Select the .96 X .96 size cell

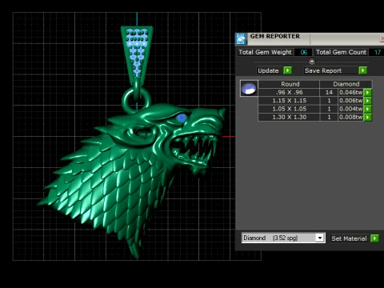289,92
